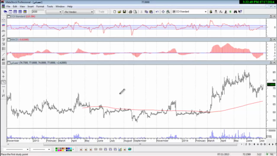Save the chart with the floppy disk icon
The image size is (277, 156).
[x=124, y=12]
